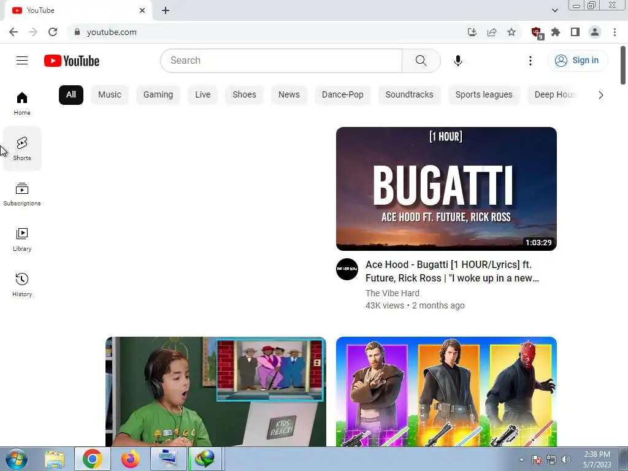Click the taskbar clock showing 2:38 PM
The image size is (628, 471).
tap(597, 459)
